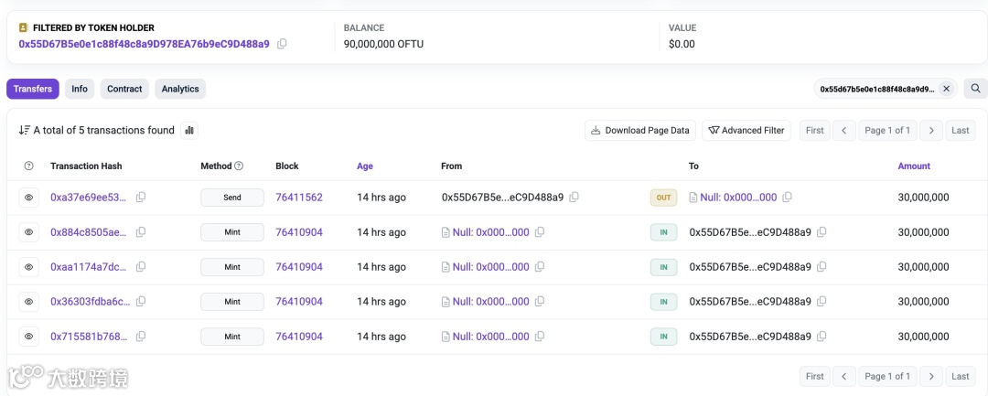This screenshot has height=396, width=988.
Task: Copy Null From address in 0x715581b768 row
Action: point(540,337)
